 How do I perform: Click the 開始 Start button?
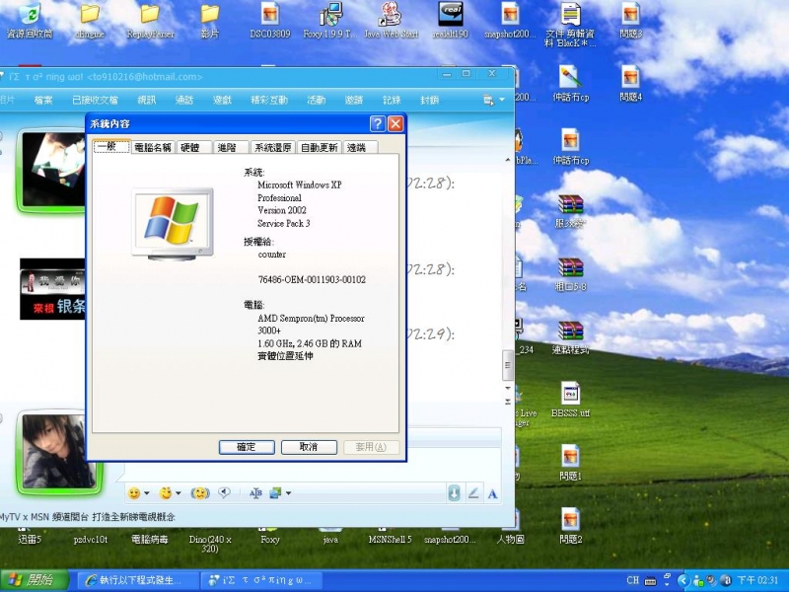(30, 580)
